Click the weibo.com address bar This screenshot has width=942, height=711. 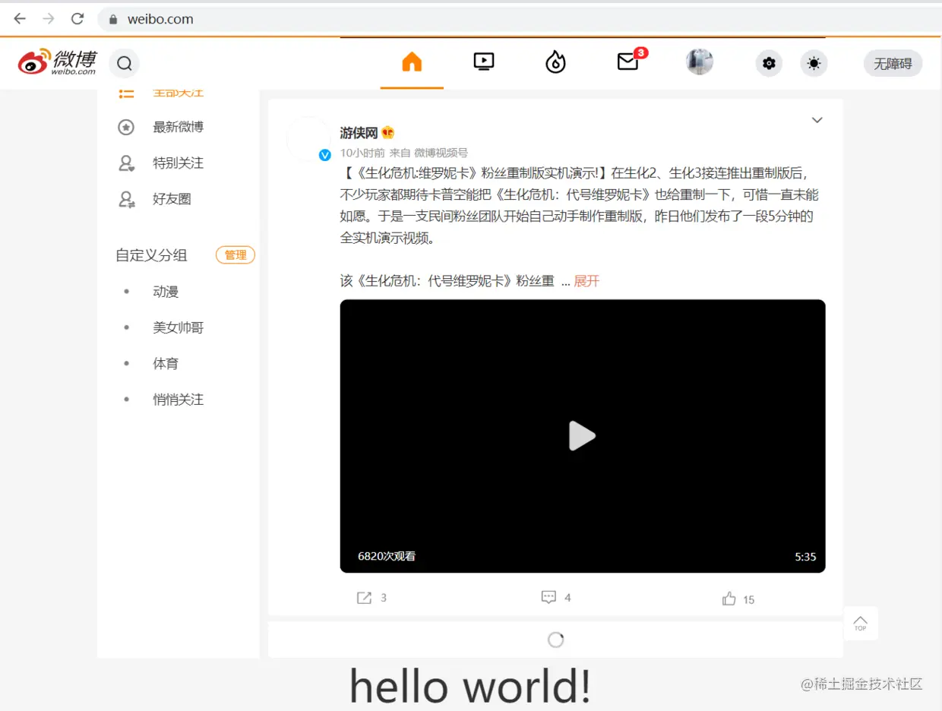point(520,19)
